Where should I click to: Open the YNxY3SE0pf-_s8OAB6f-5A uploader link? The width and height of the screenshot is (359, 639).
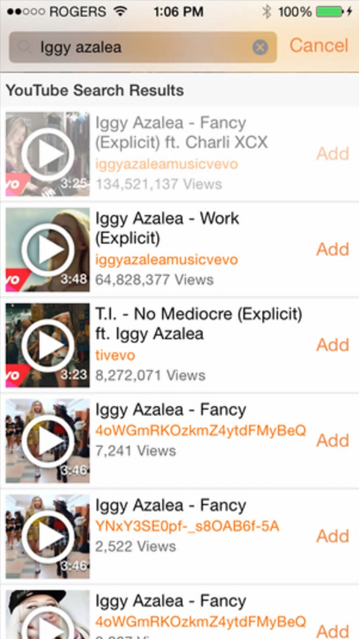(187, 526)
